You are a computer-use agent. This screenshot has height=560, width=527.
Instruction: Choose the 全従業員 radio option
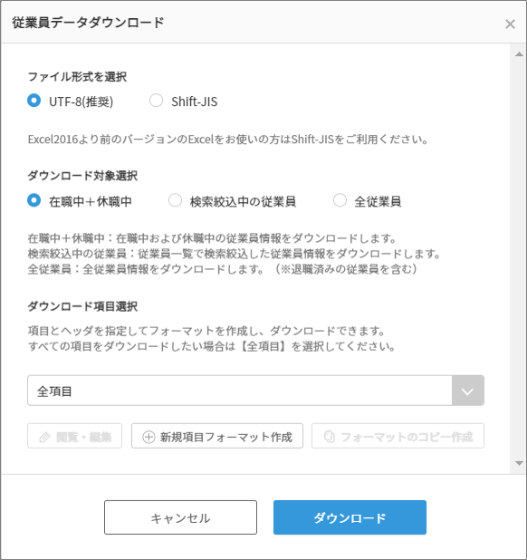point(340,200)
